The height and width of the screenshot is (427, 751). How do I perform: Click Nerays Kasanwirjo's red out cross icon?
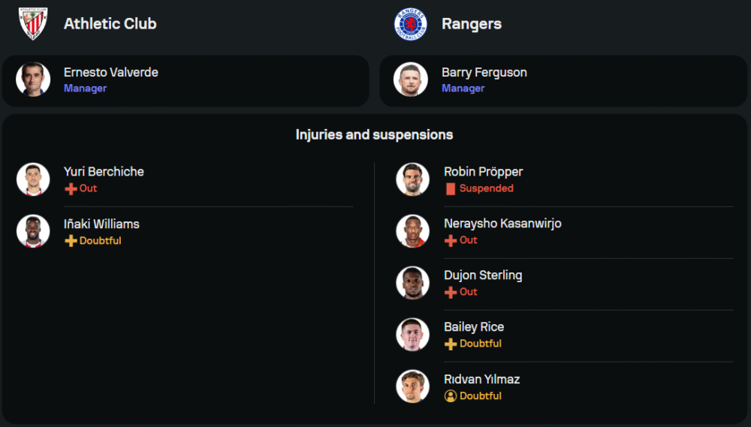[451, 241]
